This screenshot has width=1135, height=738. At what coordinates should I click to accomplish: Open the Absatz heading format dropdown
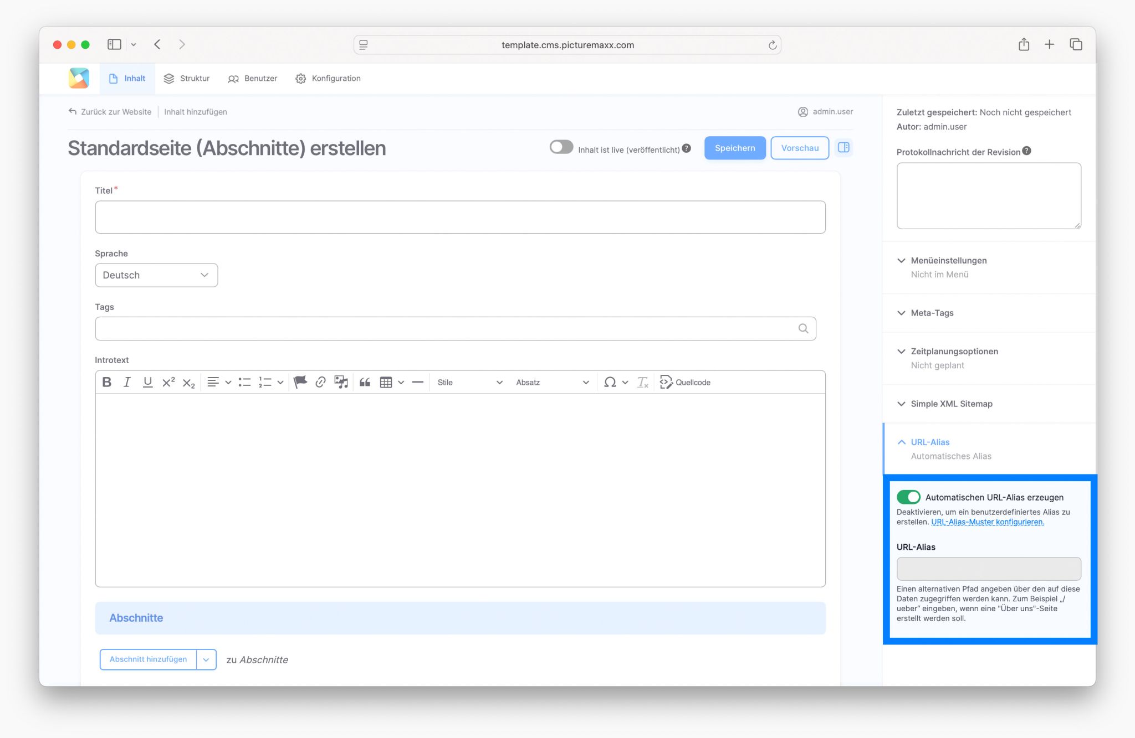(551, 382)
